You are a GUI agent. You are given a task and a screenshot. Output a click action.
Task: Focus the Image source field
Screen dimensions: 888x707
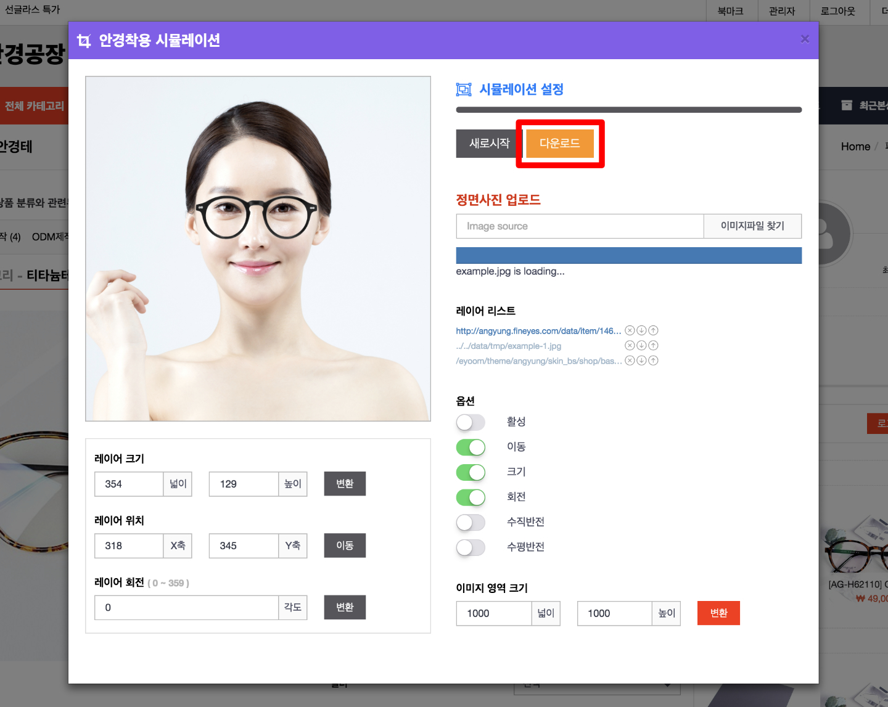tap(580, 226)
